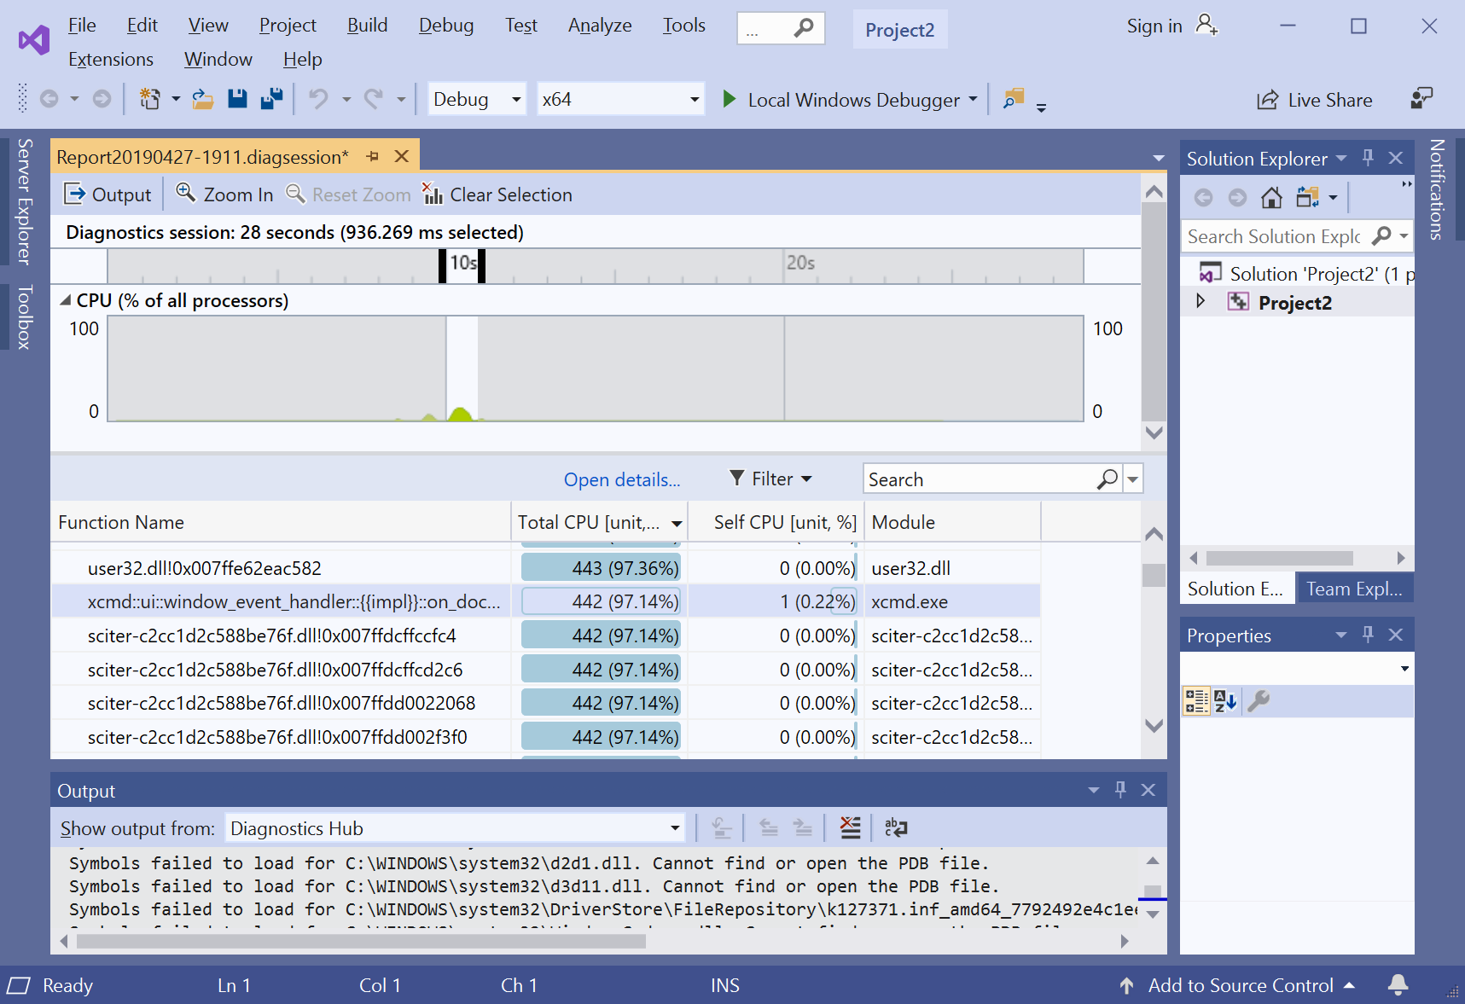Click the Live Share button
1465x1004 pixels.
click(1315, 100)
